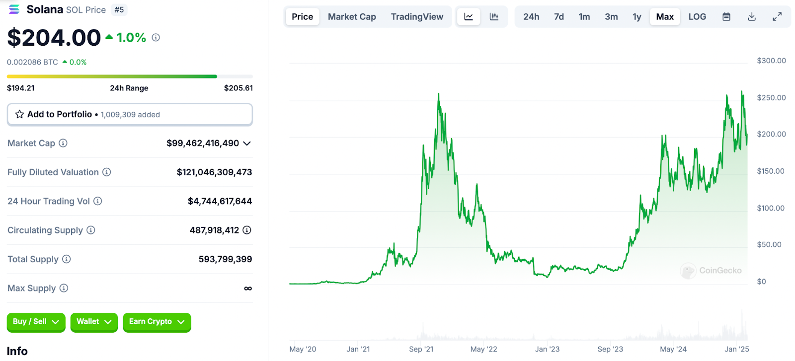795x361 pixels.
Task: Open the calendar date range picker
Action: 726,16
